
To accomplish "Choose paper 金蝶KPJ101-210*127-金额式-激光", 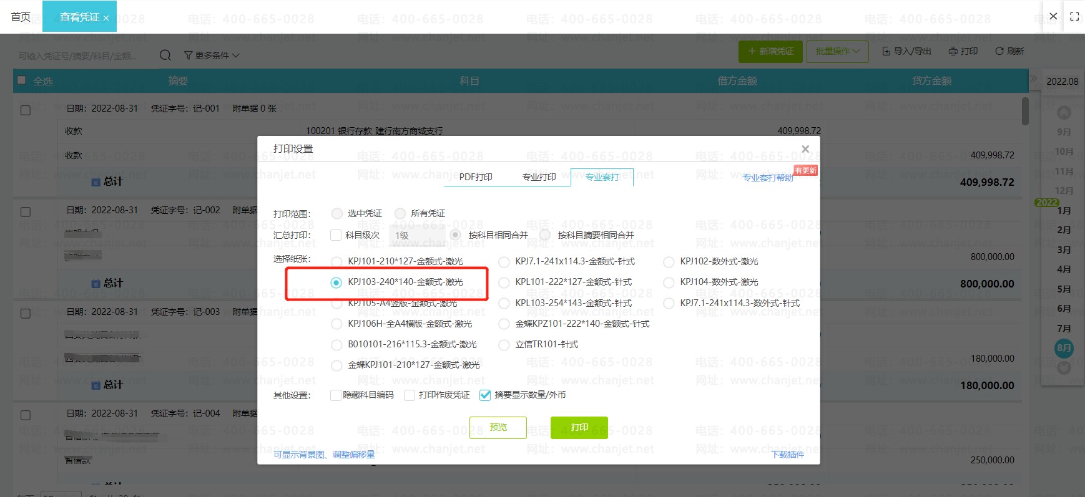I will click(x=336, y=365).
